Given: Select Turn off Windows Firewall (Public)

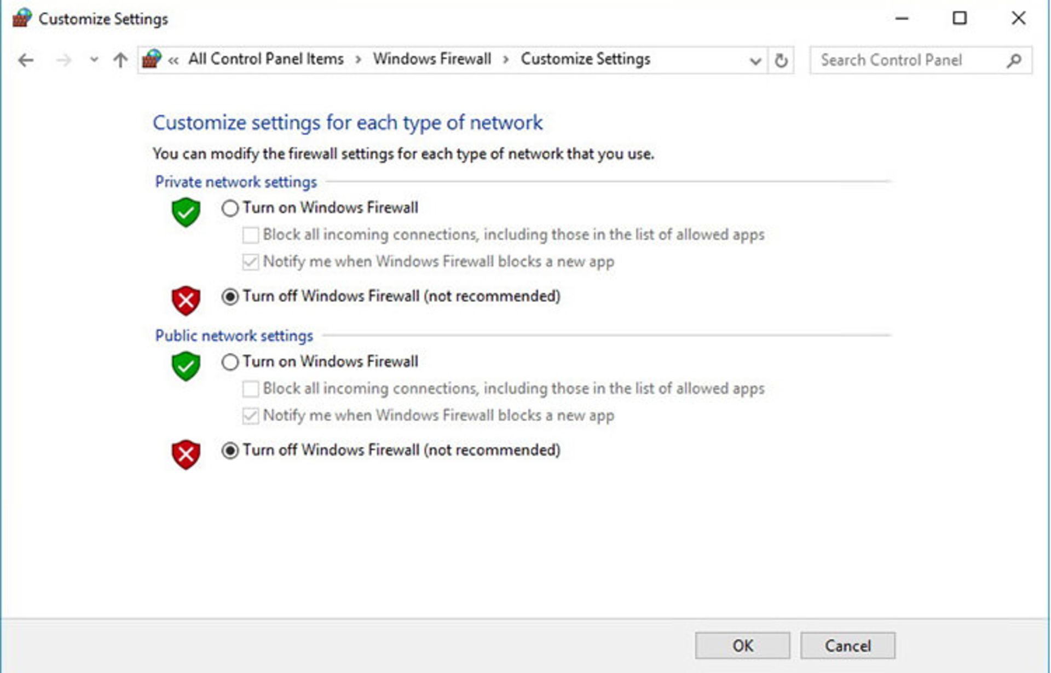Looking at the screenshot, I should click(x=230, y=450).
